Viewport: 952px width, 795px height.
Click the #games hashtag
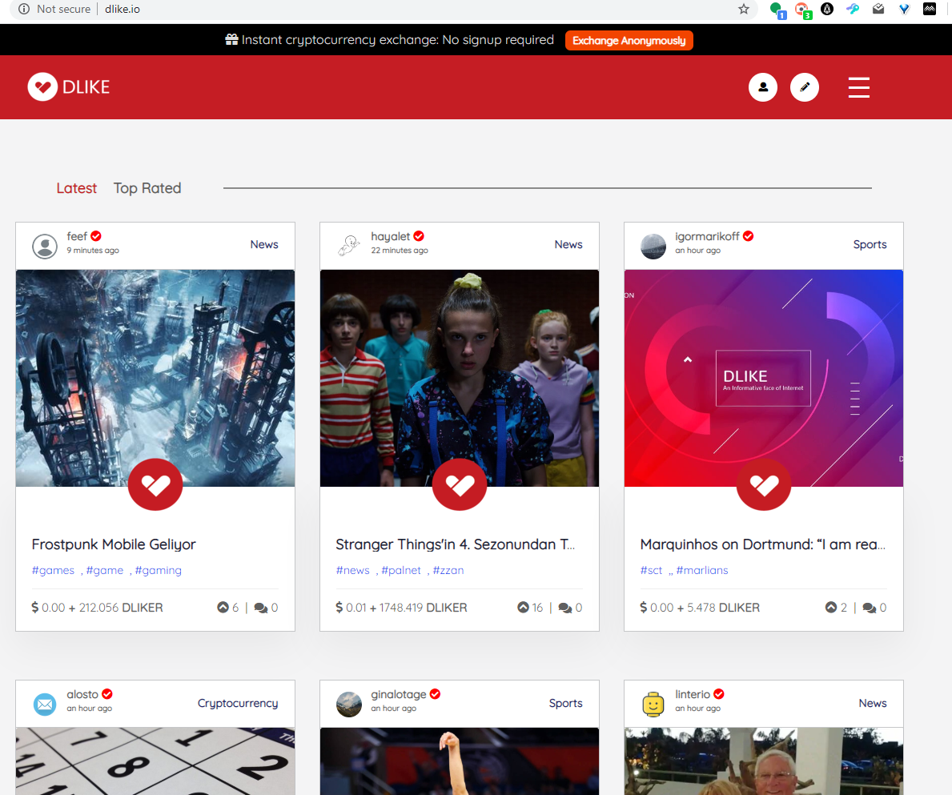pyautogui.click(x=54, y=571)
